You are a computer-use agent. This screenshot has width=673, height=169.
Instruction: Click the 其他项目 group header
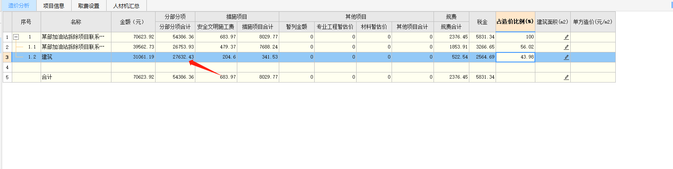pyautogui.click(x=356, y=17)
